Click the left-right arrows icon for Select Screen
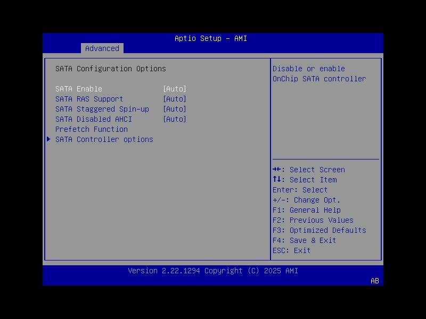Viewport: 426px width, 319px height. coord(276,169)
